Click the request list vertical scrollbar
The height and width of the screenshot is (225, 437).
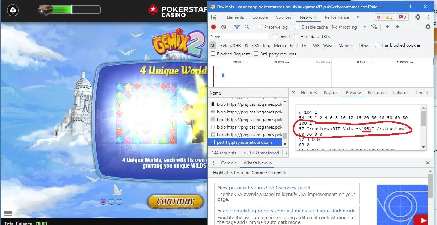[285, 123]
